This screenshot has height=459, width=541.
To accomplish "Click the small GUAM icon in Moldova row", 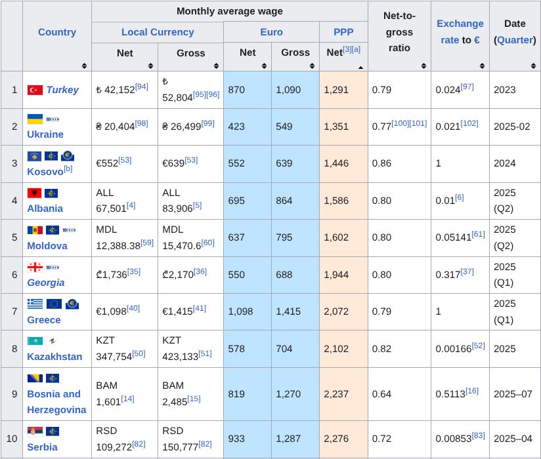I will 69,230.
